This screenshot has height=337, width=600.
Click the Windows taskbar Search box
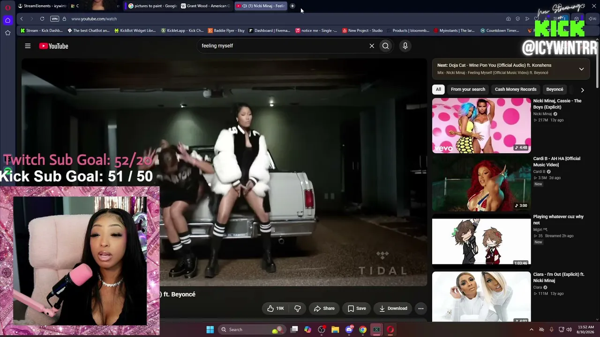click(x=252, y=330)
